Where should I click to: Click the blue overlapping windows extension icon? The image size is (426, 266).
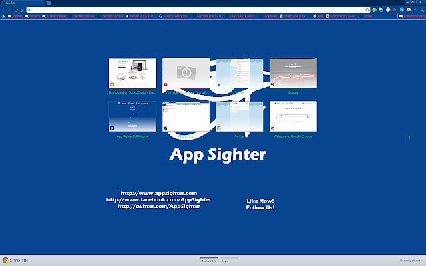(381, 10)
